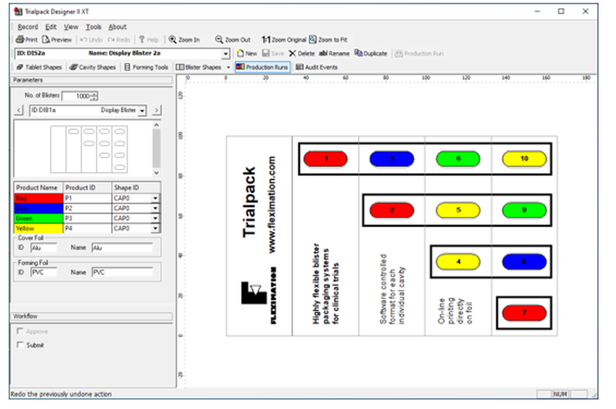This screenshot has width=616, height=409.
Task: Select yellow cavity number 10
Action: 524,159
